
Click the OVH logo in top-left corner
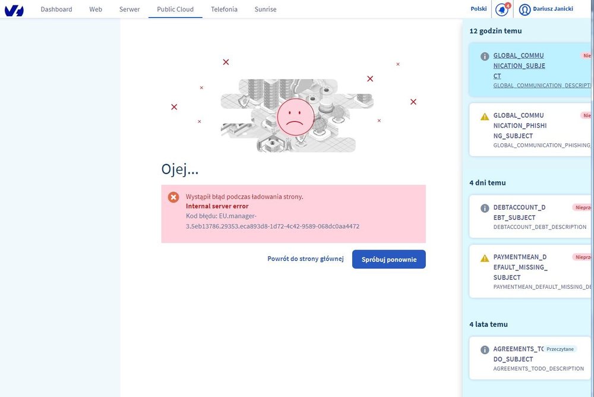pos(14,10)
